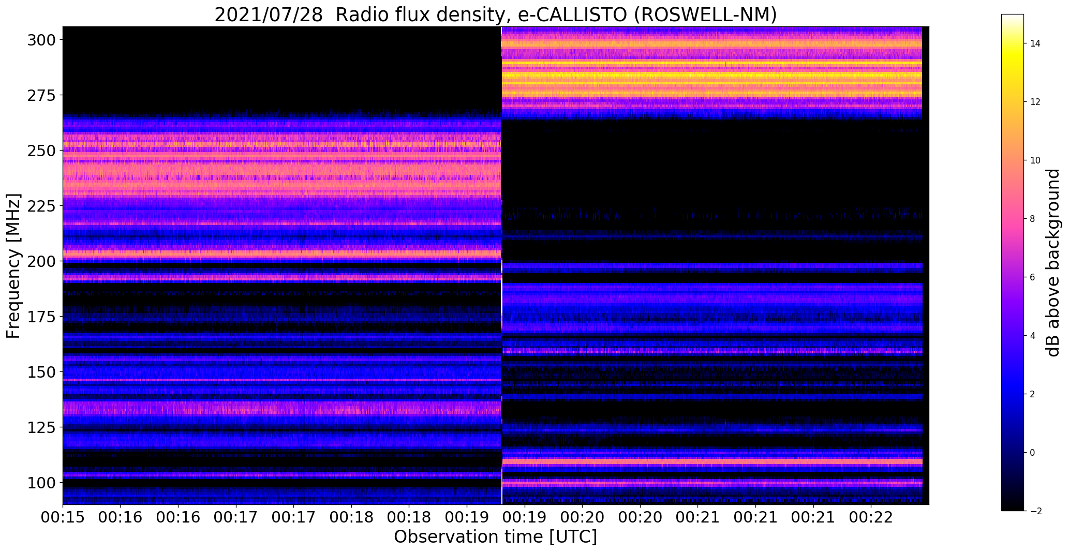Click the colorbar tick value 14
The width and height of the screenshot is (1069, 552).
click(1035, 43)
